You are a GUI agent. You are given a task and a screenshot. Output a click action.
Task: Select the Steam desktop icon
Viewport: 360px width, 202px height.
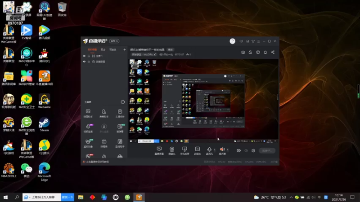[x=44, y=124]
